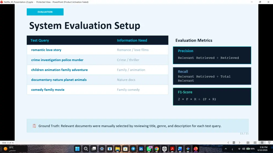
Task: Open LinkedIn from the taskbar
Action: coord(141,149)
